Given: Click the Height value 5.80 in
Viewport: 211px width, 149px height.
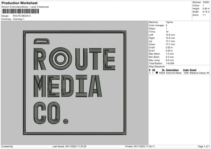Looking at the screenshot, I should [x=206, y=8].
